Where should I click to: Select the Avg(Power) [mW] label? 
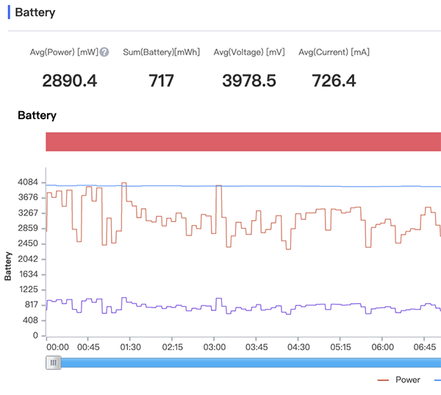tap(64, 52)
